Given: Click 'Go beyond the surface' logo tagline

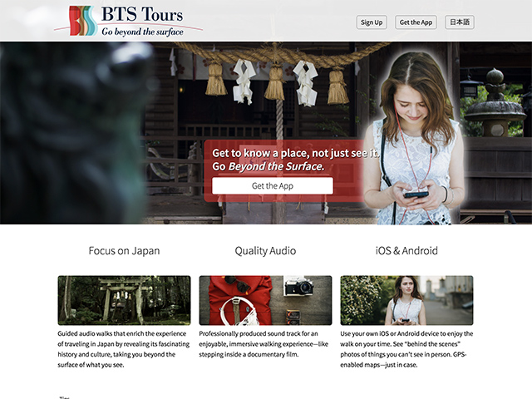Looking at the screenshot, I should click(x=142, y=32).
